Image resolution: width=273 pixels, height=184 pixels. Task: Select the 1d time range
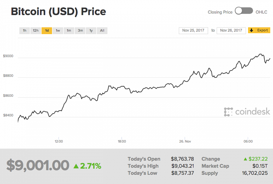[47, 31]
